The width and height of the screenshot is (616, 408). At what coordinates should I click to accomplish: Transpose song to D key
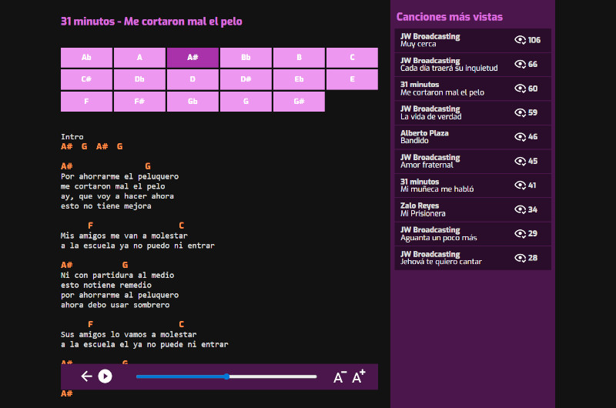click(x=192, y=79)
